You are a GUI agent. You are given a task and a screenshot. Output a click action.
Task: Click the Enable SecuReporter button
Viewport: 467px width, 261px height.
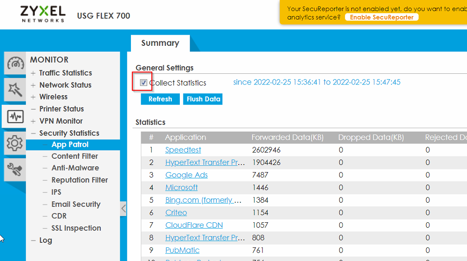382,17
